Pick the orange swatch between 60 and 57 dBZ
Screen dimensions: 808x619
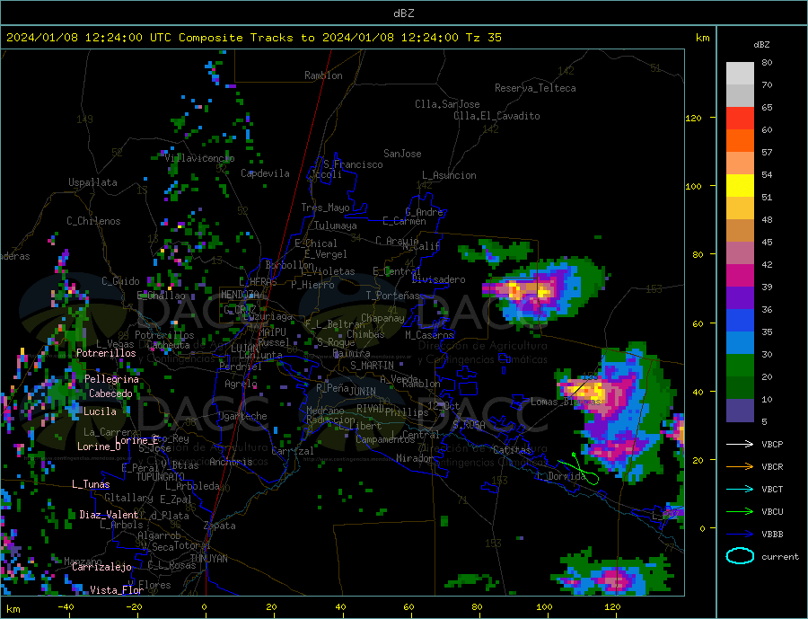coord(740,141)
